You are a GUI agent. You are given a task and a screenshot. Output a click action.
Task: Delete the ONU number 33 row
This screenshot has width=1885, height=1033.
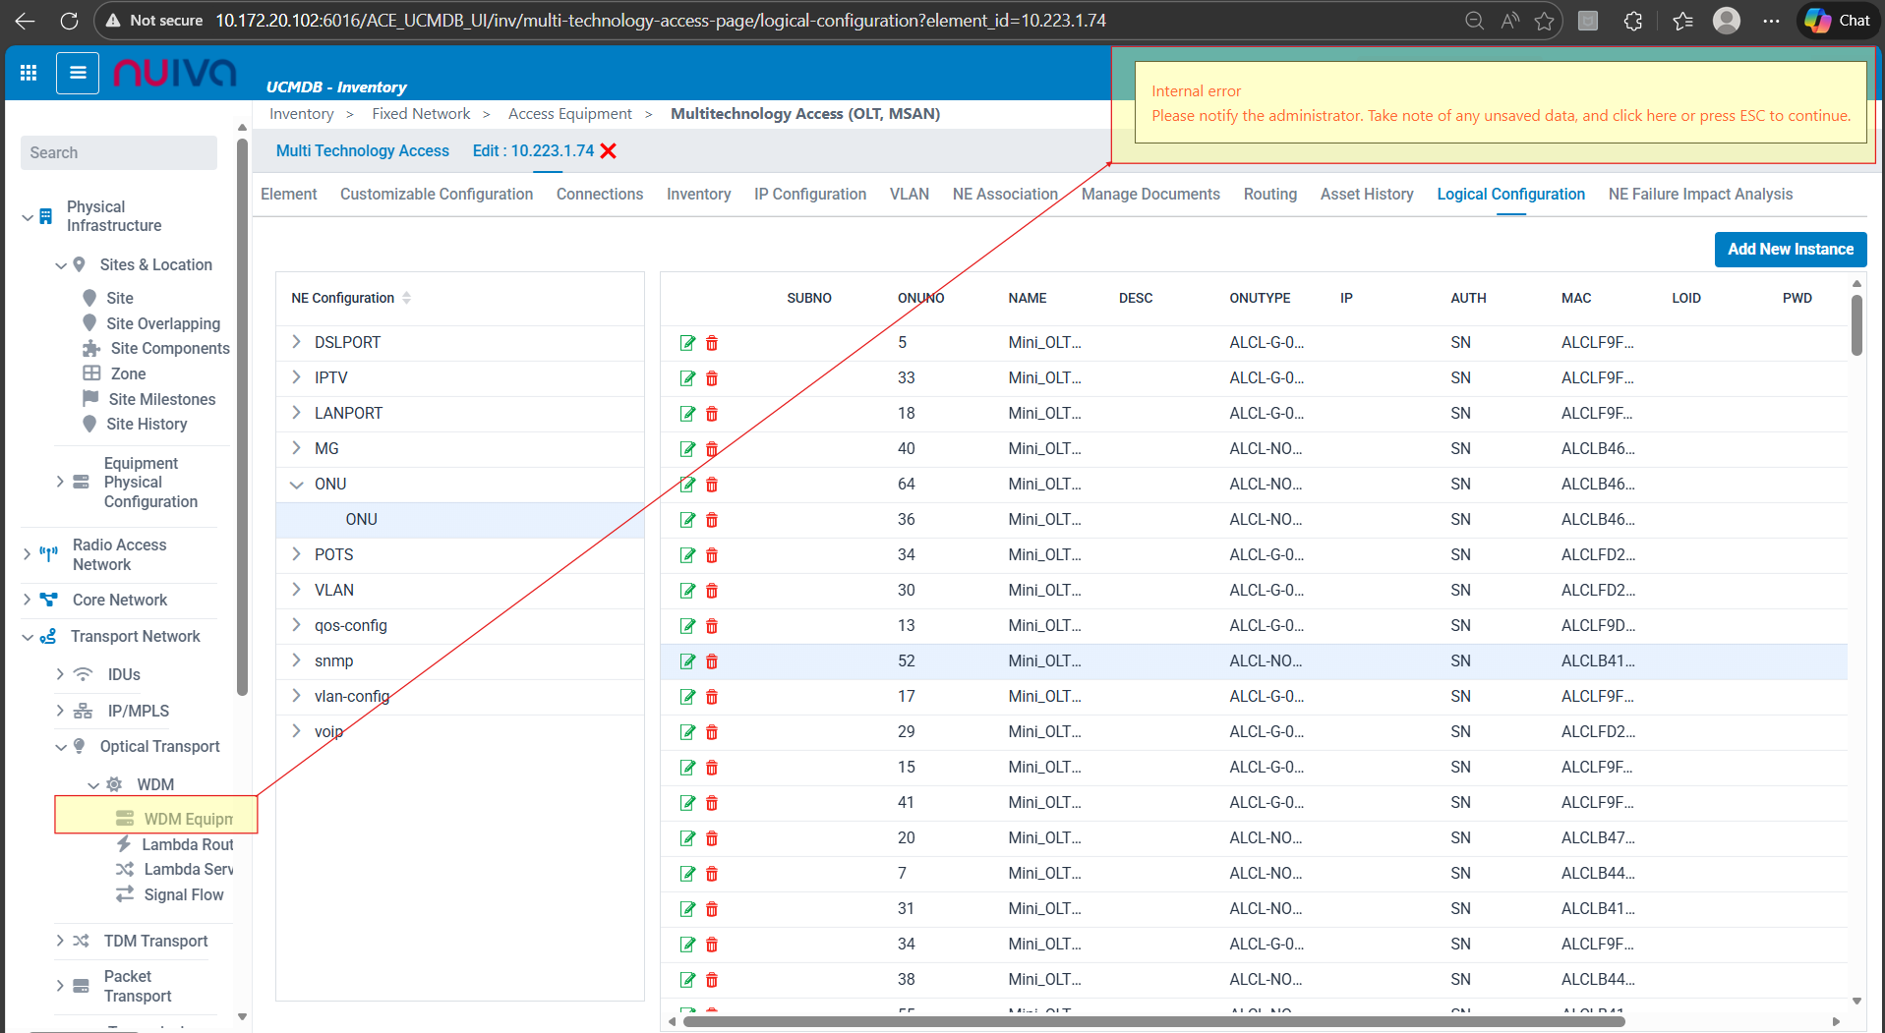tap(712, 378)
